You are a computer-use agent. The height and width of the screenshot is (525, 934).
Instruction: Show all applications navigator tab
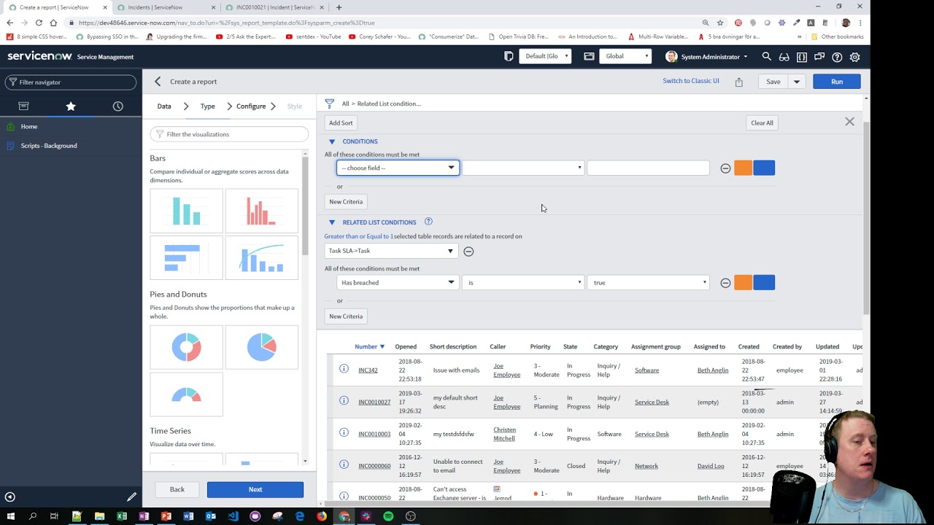tap(23, 106)
